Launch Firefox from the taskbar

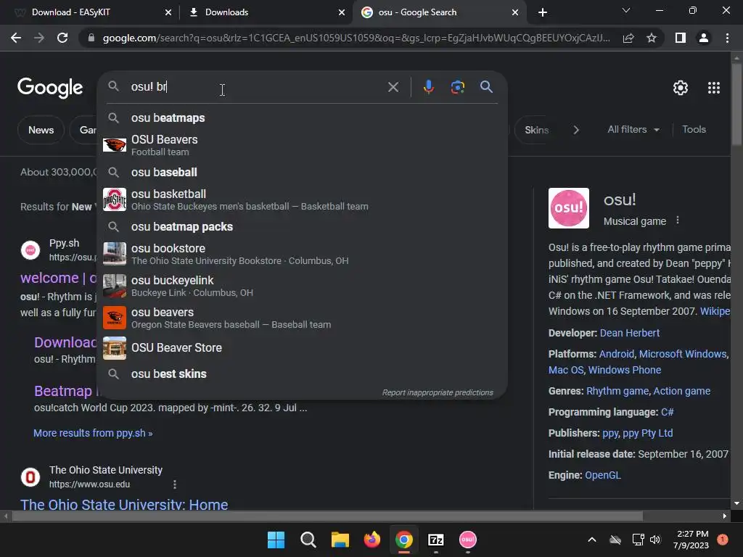click(372, 540)
